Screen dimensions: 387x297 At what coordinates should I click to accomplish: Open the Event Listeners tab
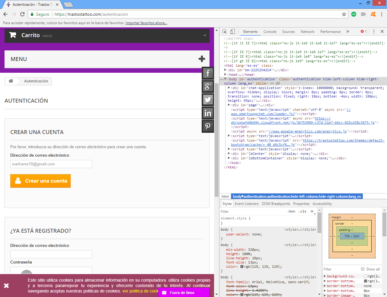[247, 204]
